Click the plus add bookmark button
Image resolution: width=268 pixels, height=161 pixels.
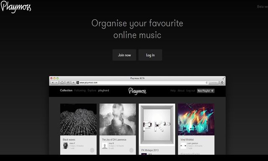coord(73,83)
